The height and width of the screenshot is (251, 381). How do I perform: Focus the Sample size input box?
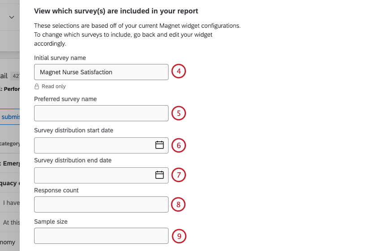click(x=101, y=236)
